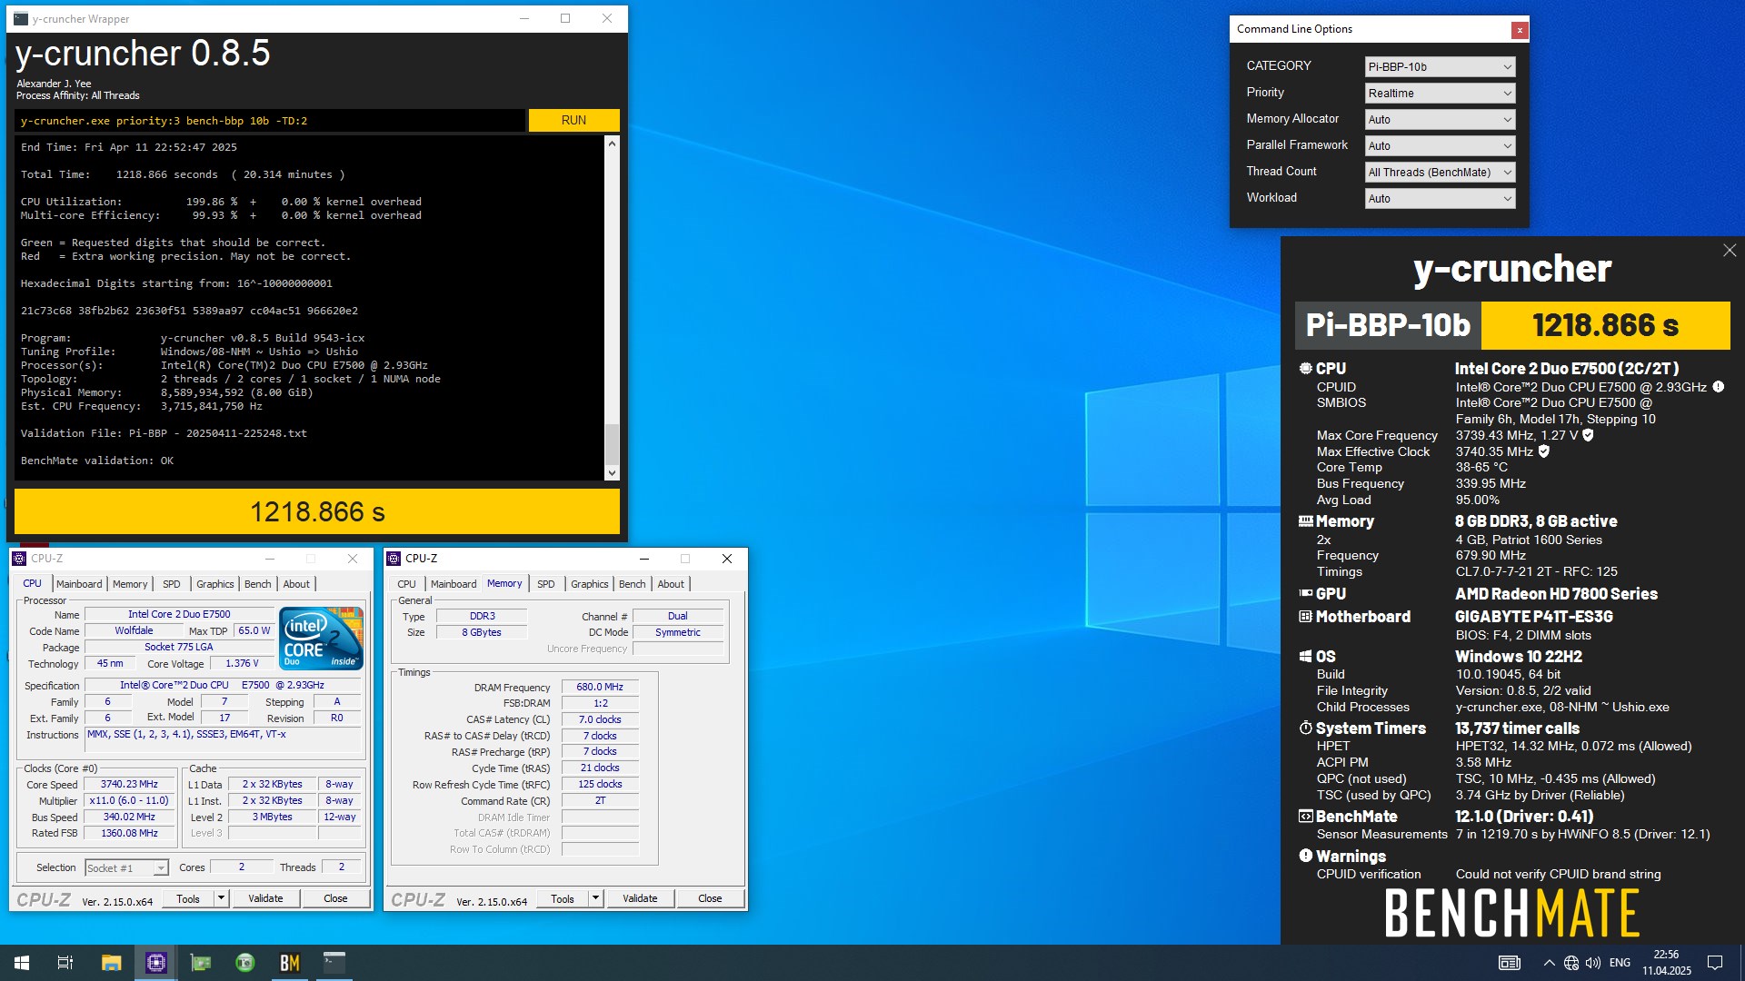Click the Warnings exclamation icon
1745x981 pixels.
(1305, 856)
